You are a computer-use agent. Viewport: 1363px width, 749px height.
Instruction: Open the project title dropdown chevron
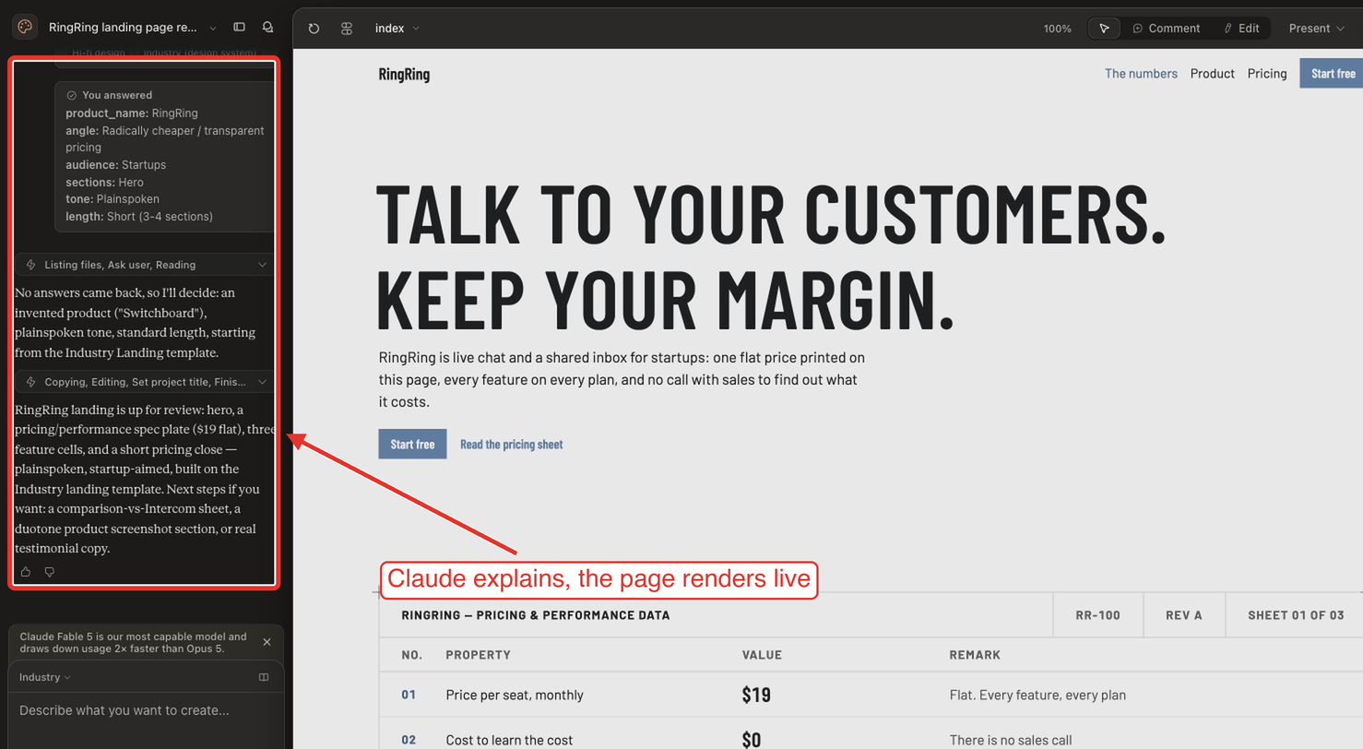[x=213, y=29]
